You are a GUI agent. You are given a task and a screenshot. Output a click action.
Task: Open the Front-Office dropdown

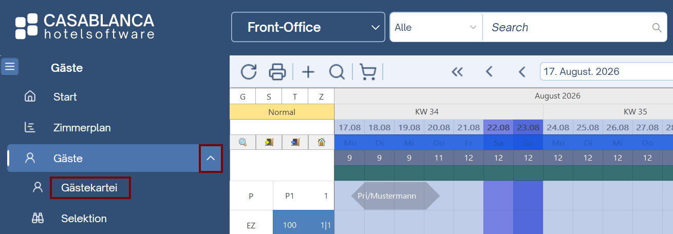[308, 27]
